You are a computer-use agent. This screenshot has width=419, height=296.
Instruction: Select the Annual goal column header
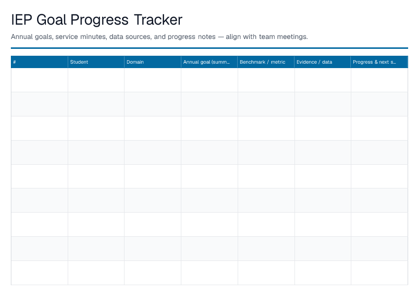coord(209,62)
